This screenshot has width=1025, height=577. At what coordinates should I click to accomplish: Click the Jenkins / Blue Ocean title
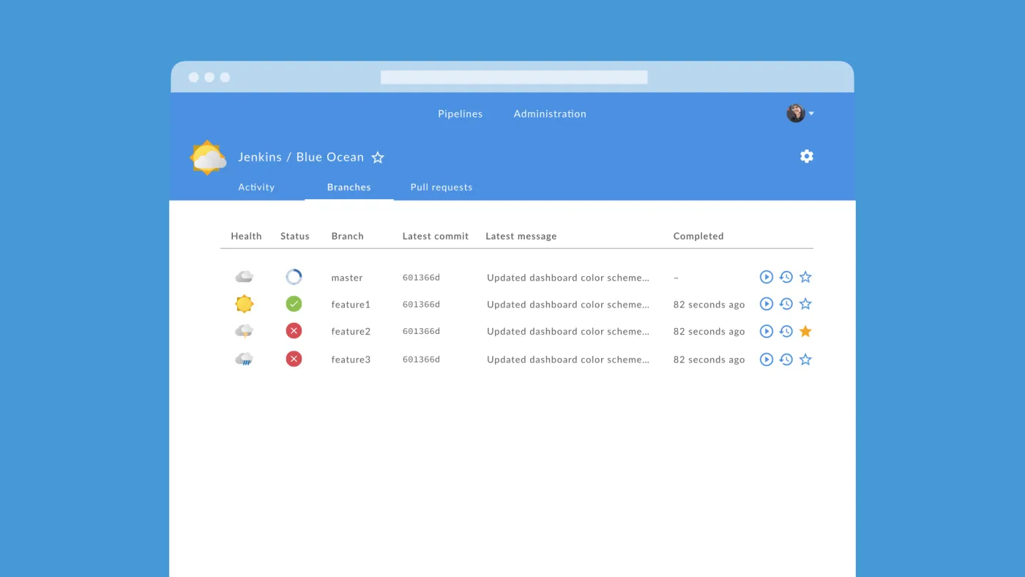tap(301, 157)
